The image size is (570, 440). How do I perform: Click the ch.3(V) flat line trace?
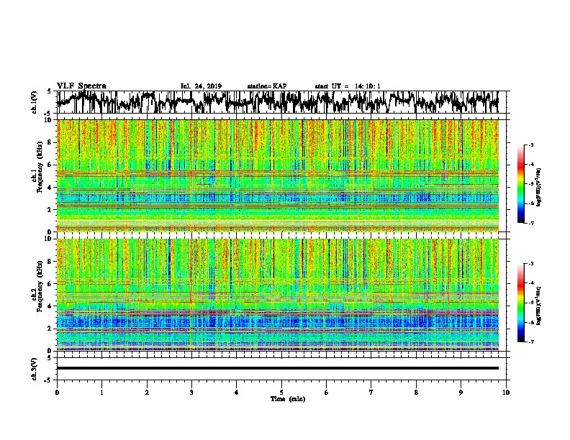(278, 368)
